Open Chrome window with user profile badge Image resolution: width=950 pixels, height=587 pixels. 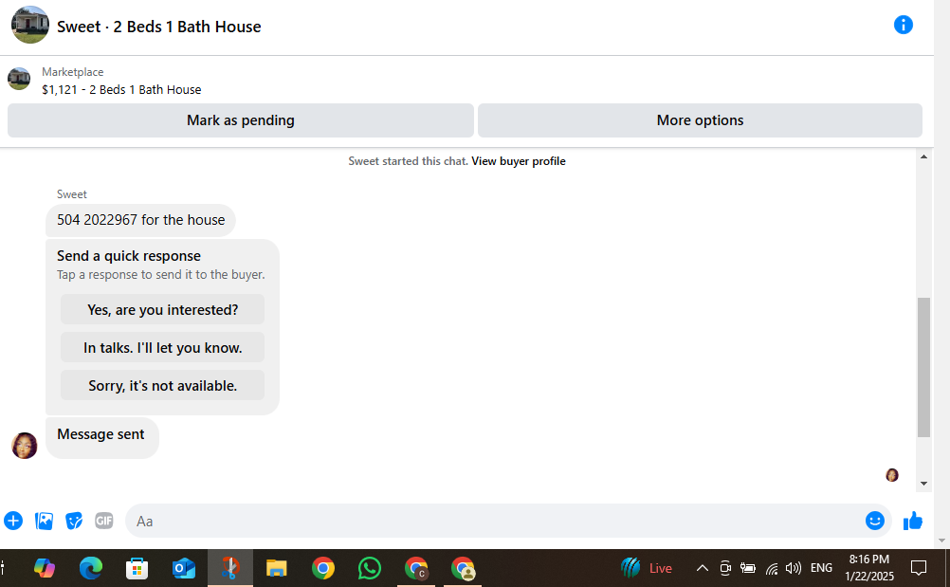coord(463,568)
